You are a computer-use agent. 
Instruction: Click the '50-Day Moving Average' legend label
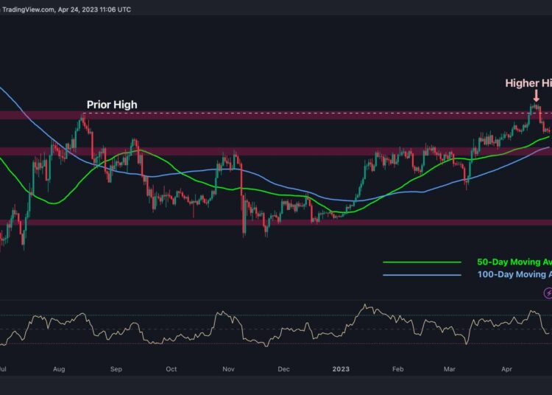(514, 262)
